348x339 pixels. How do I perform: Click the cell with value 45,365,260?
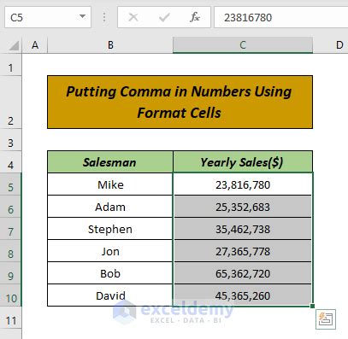pyautogui.click(x=243, y=295)
